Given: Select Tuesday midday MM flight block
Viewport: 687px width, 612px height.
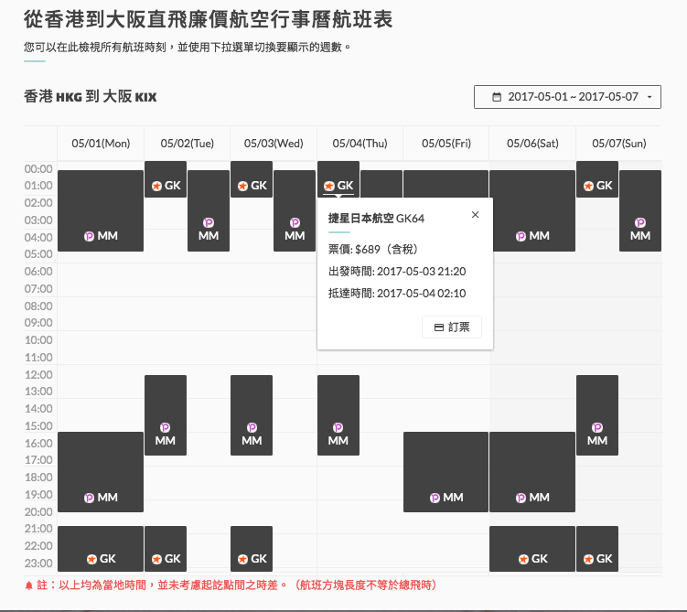Looking at the screenshot, I should [166, 415].
